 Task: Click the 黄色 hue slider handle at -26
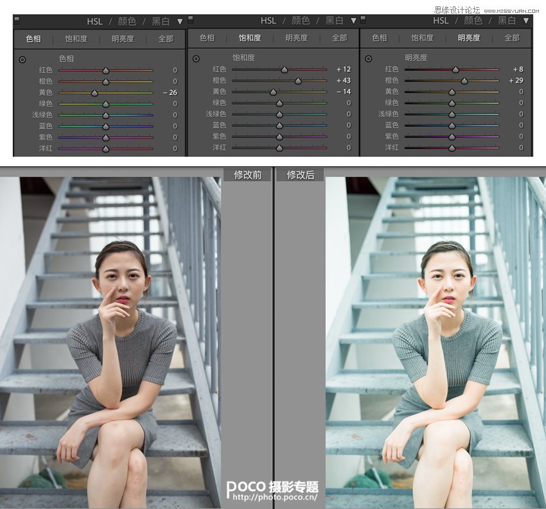pyautogui.click(x=94, y=93)
